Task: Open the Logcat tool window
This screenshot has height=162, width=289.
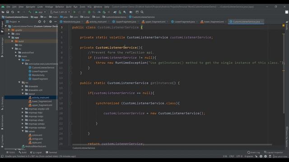Action: click(36, 153)
